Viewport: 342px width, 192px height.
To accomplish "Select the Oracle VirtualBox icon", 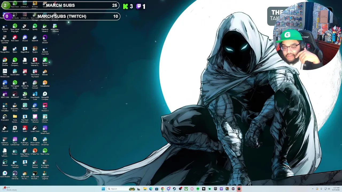I will click(x=5, y=107).
